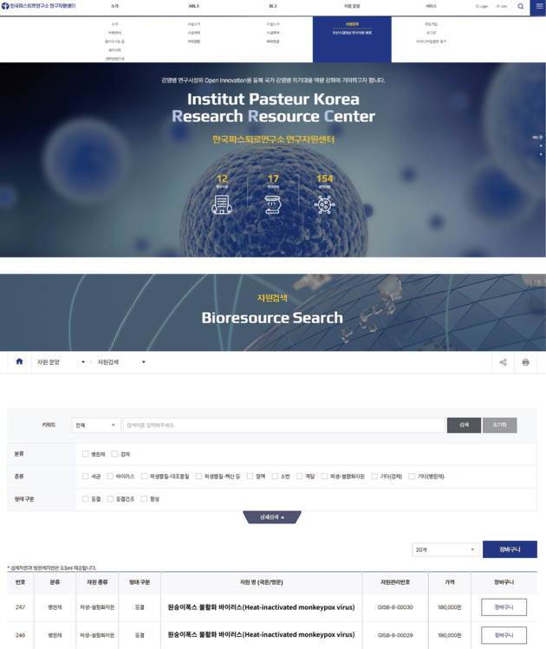Image resolution: width=546 pixels, height=649 pixels.
Task: Click the Join link icon in header
Action: [x=502, y=6]
